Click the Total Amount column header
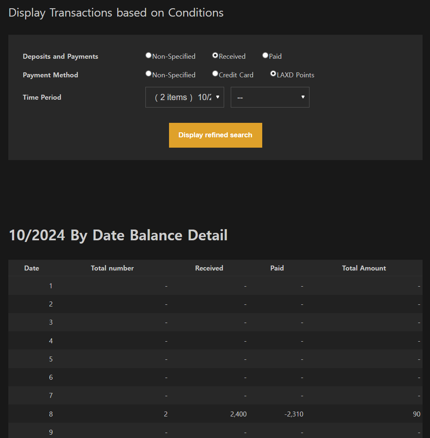 (364, 268)
